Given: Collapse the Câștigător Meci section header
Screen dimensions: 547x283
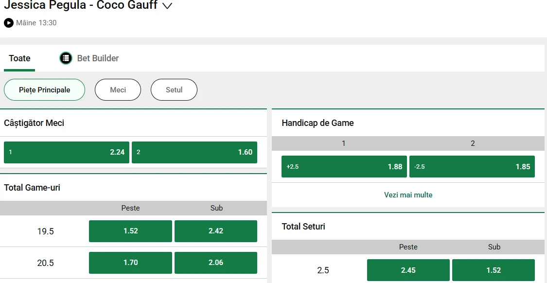Looking at the screenshot, I should 133,123.
